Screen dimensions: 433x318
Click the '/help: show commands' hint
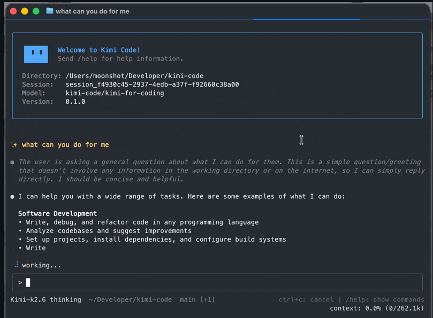385,300
